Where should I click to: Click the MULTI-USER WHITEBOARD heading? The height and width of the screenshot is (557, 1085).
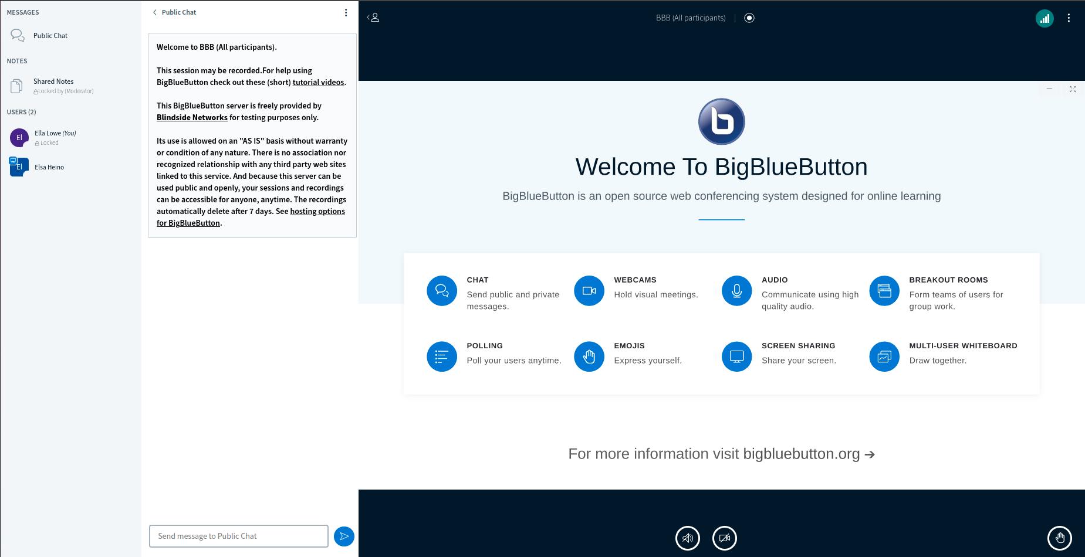tap(964, 346)
